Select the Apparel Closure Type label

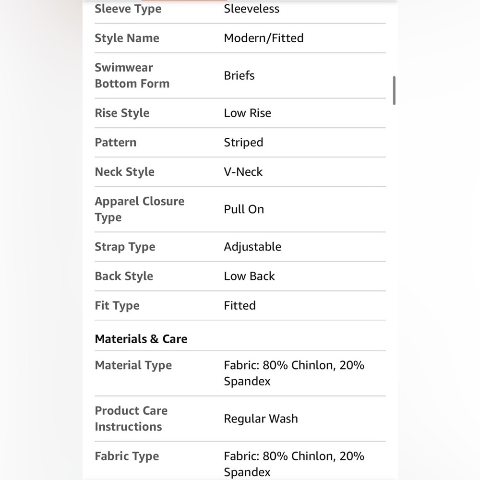click(140, 209)
